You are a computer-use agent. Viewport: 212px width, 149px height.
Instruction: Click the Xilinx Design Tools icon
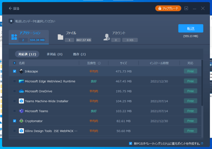tap(21, 131)
